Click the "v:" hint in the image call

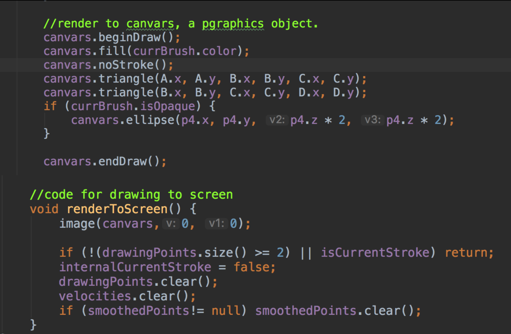170,223
